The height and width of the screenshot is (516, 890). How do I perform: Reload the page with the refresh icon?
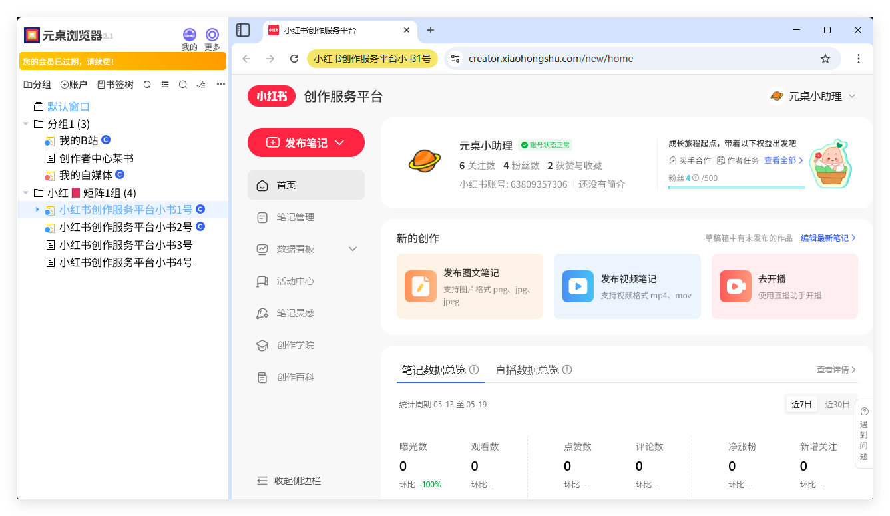[294, 59]
